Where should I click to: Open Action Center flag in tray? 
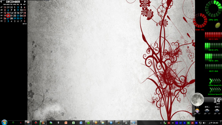[x=200, y=123]
